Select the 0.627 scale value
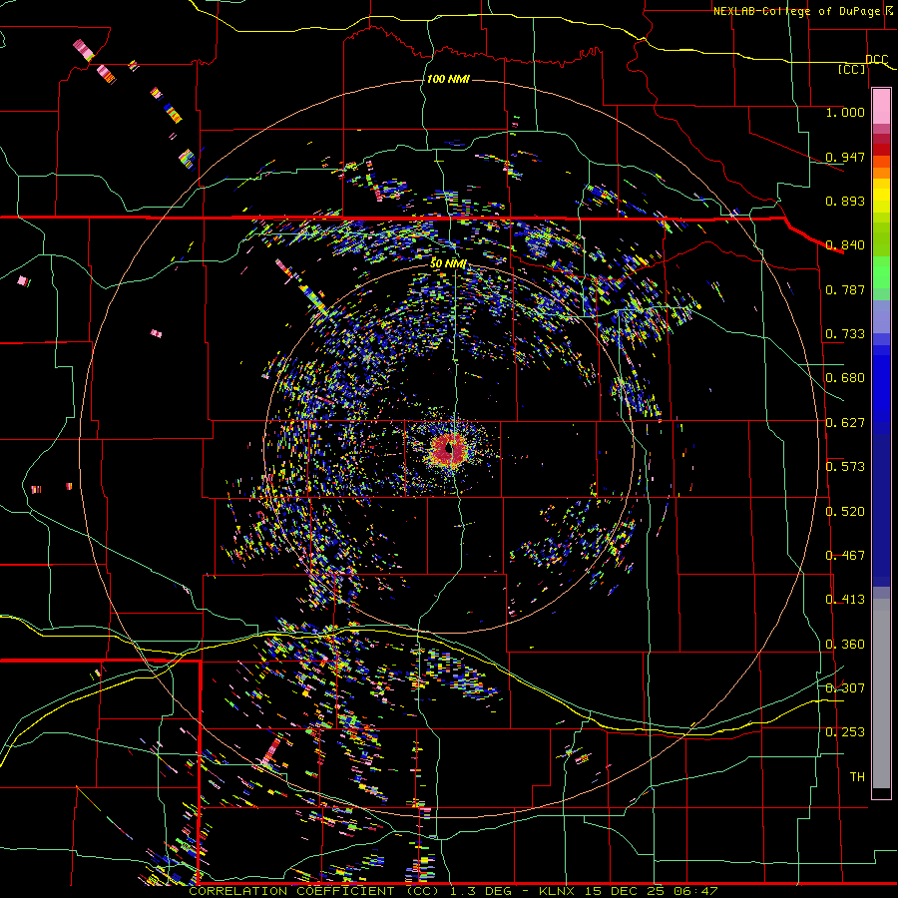 point(845,422)
